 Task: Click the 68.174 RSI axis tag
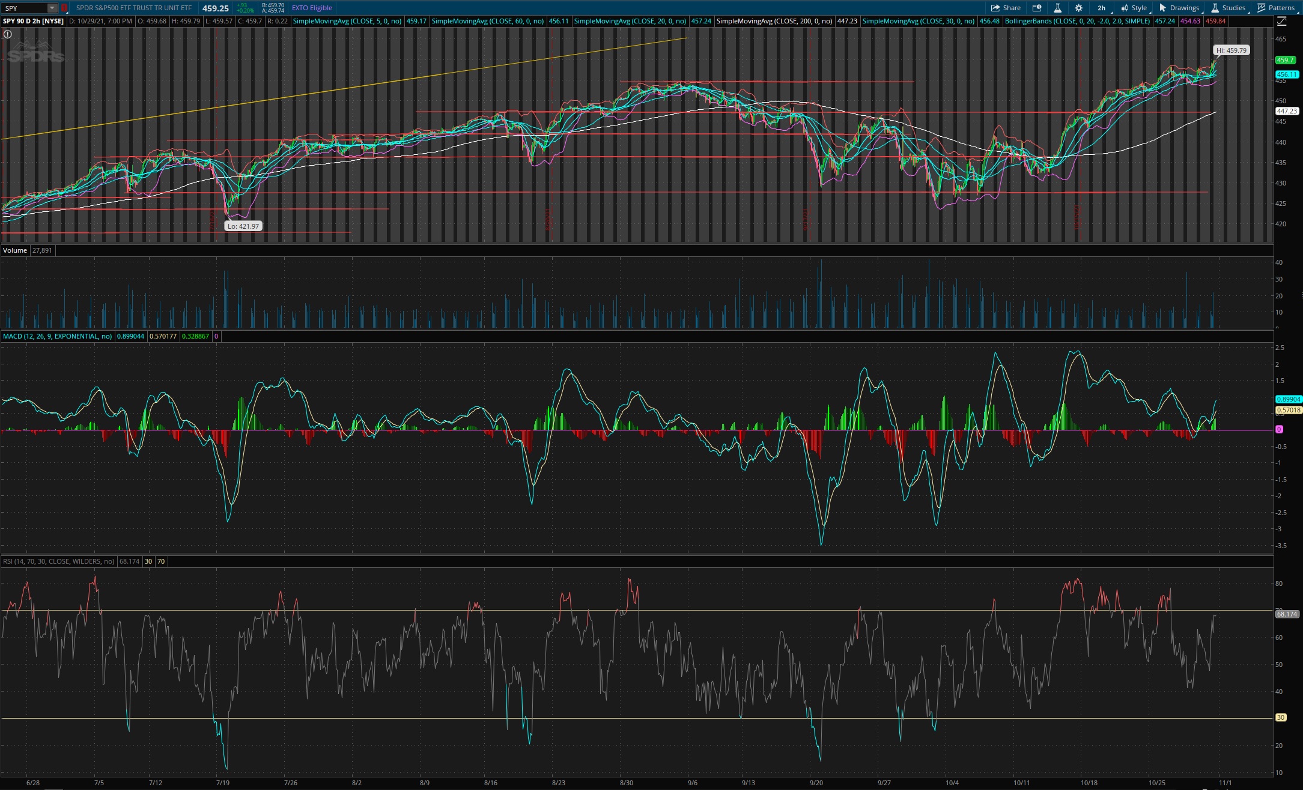pos(1287,614)
